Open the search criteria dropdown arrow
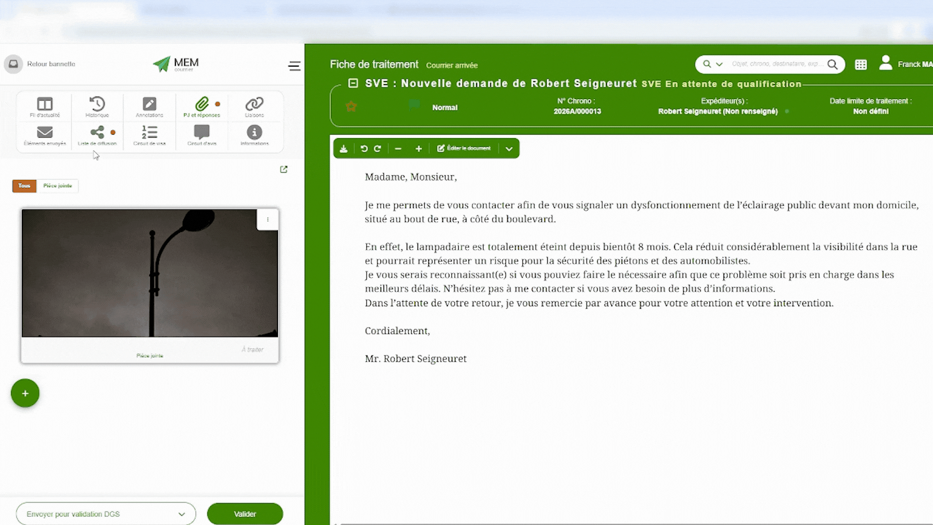This screenshot has width=933, height=525. pos(719,64)
